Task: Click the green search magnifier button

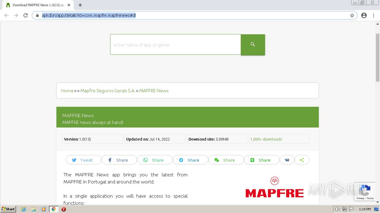Action: click(253, 44)
